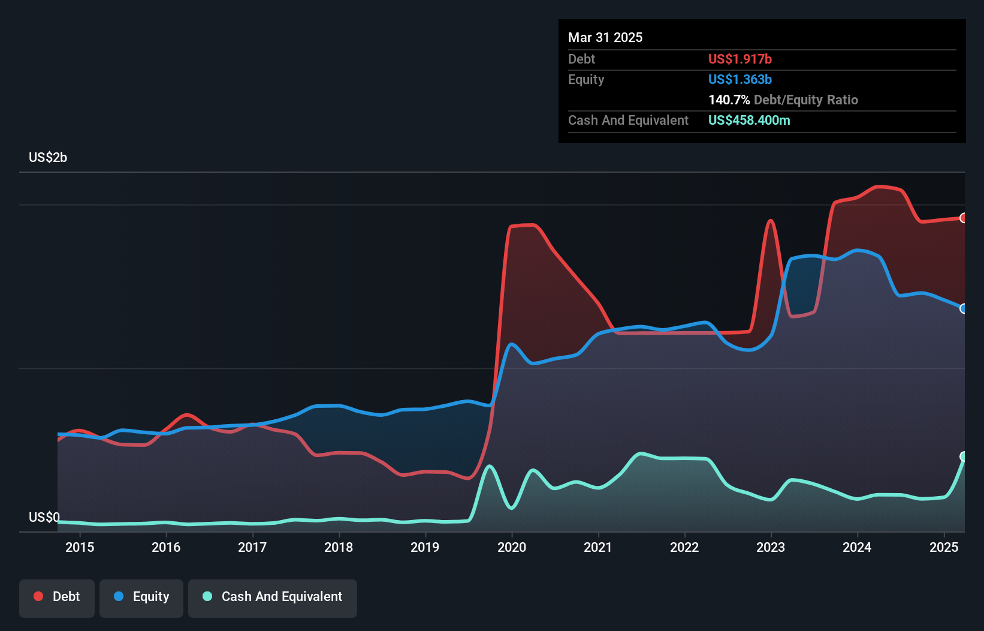Screen dimensions: 984x631
Task: Toggle the Cash And Equivalent legend button
Action: tap(273, 598)
